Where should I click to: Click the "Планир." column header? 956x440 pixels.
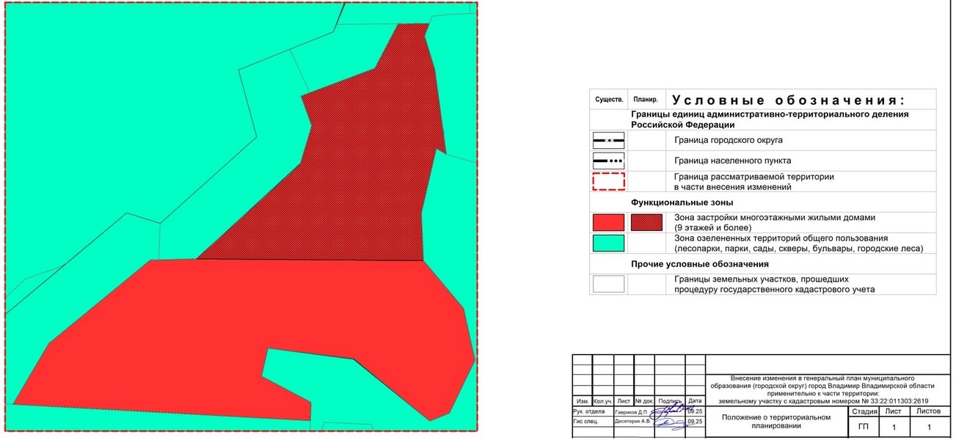(x=646, y=99)
